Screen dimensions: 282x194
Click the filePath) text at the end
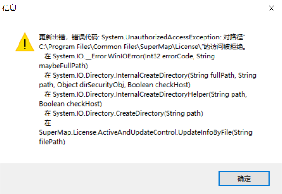(x=52, y=142)
